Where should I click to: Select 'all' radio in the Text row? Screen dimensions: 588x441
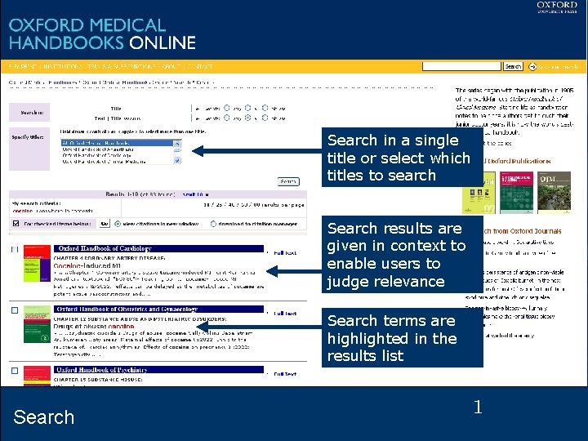248,118
